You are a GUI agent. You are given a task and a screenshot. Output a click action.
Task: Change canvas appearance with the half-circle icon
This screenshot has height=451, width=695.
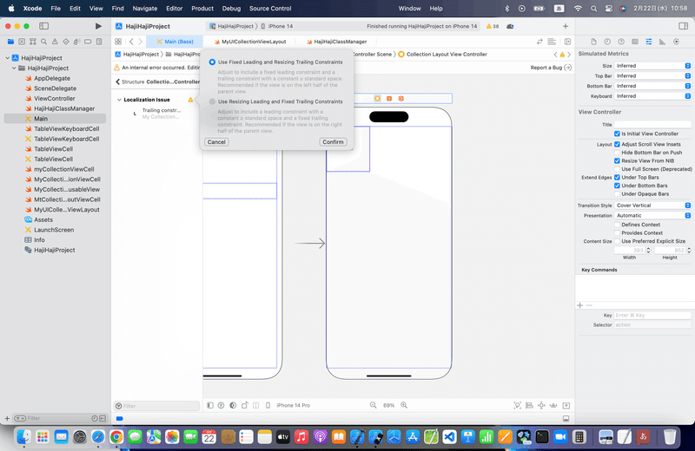pyautogui.click(x=233, y=405)
